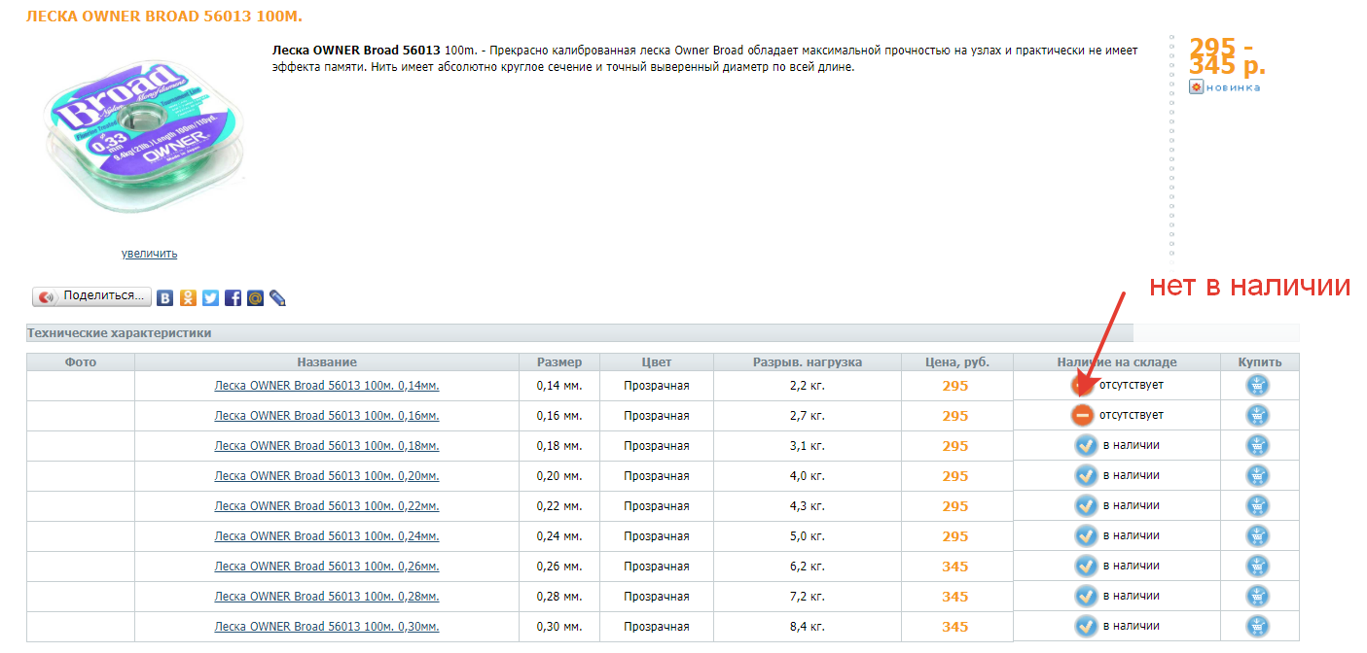This screenshot has width=1367, height=653.
Task: Click the 2,2 кг. breaking load cell
Action: pos(808,386)
